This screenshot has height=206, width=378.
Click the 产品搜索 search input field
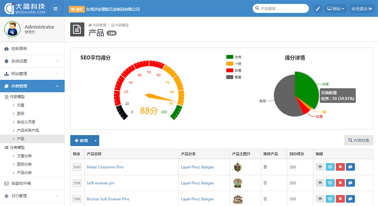tap(281, 8)
